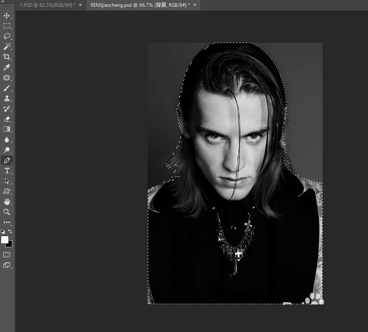This screenshot has width=368, height=332.
Task: Select the Blur tool
Action: [6, 140]
